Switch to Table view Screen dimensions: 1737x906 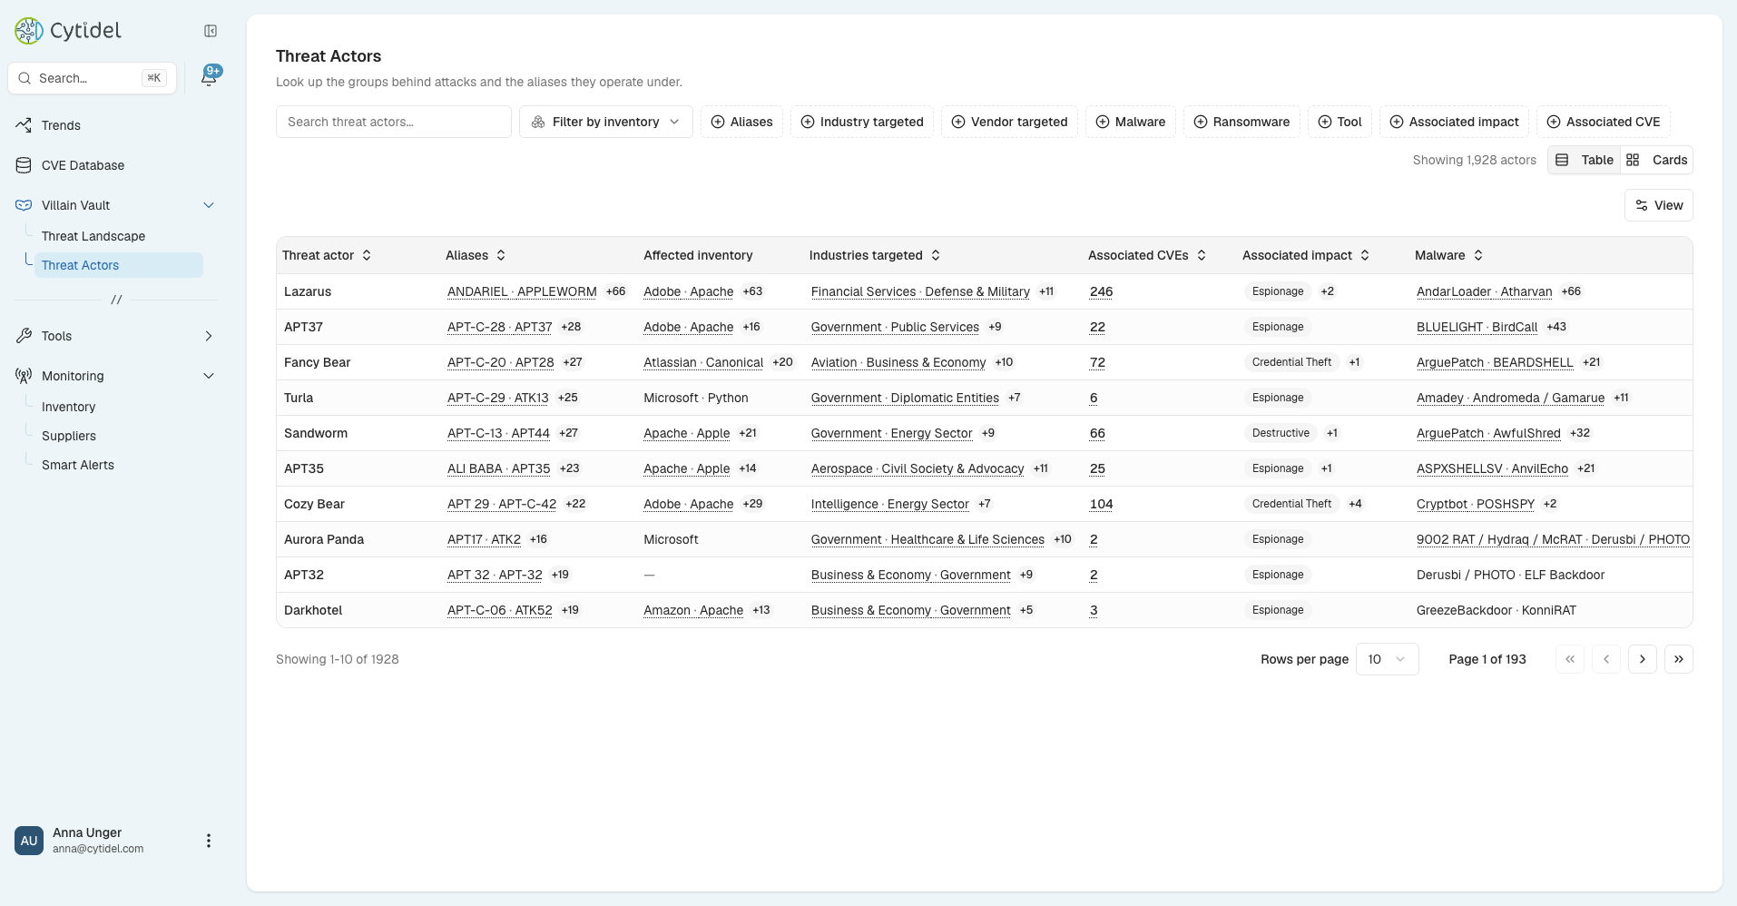1585,160
